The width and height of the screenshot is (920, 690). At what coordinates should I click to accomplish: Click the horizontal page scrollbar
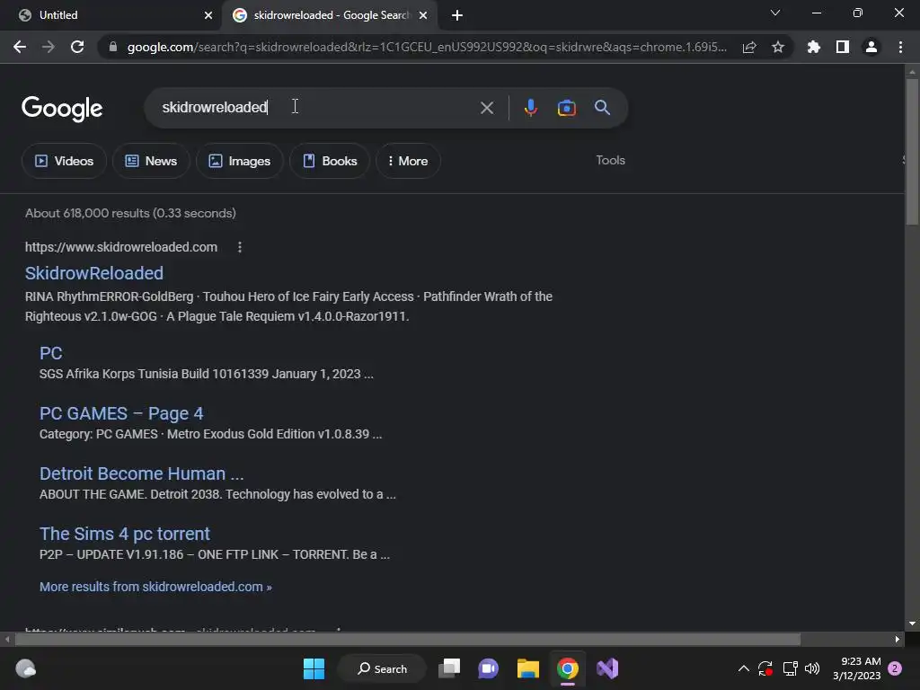408,639
